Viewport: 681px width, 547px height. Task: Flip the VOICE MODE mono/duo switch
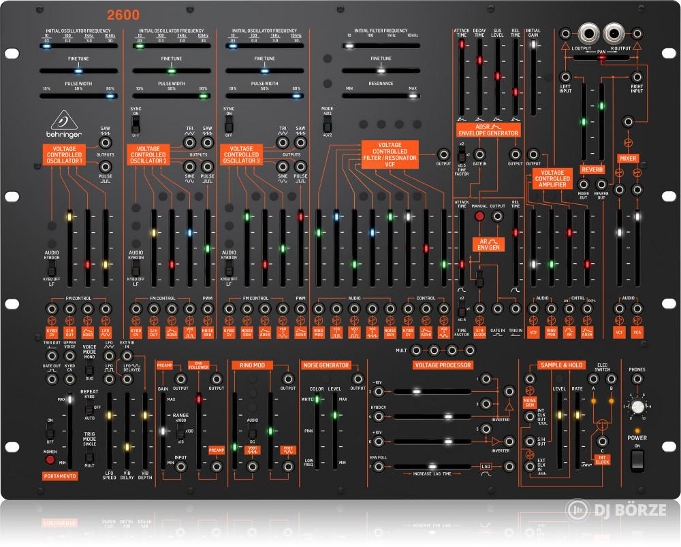pyautogui.click(x=89, y=368)
